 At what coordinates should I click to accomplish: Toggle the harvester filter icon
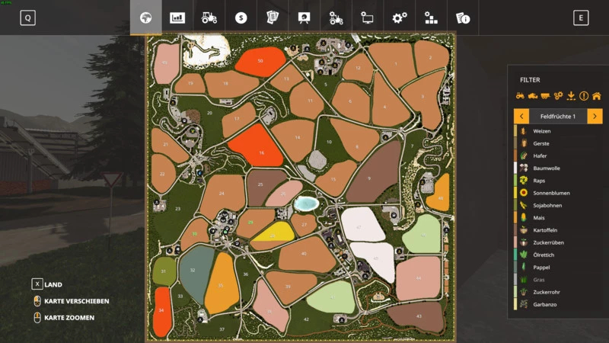pyautogui.click(x=533, y=96)
